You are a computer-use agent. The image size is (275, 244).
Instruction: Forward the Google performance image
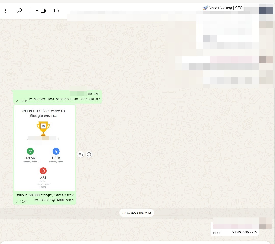tap(81, 154)
